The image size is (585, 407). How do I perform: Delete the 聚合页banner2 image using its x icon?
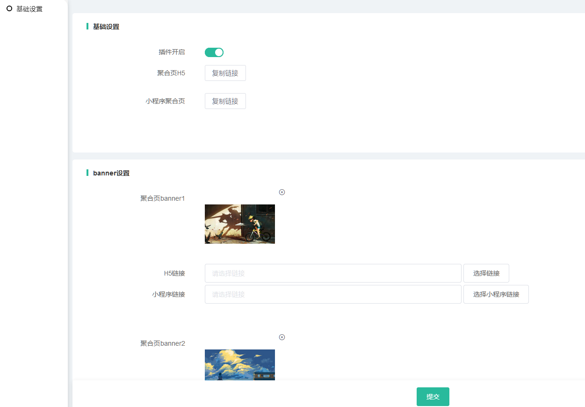pos(282,337)
